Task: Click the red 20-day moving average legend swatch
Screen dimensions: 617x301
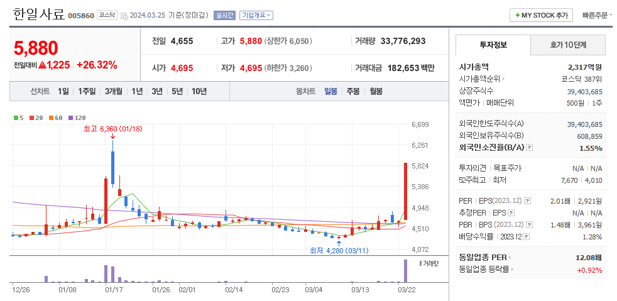Action: click(x=31, y=118)
